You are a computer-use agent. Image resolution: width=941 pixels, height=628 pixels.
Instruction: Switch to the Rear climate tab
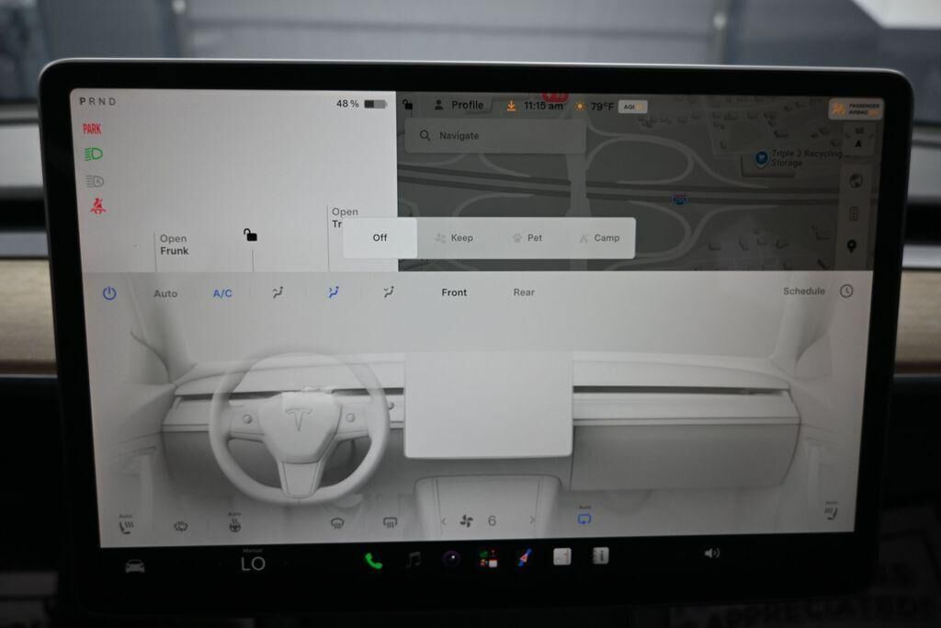pos(523,292)
